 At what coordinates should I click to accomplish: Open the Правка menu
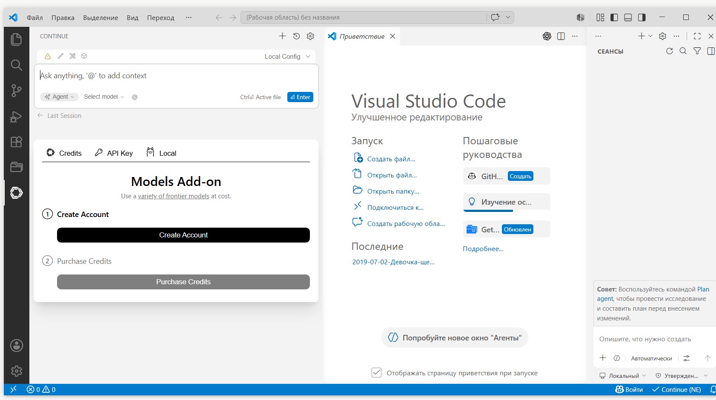[x=63, y=17]
